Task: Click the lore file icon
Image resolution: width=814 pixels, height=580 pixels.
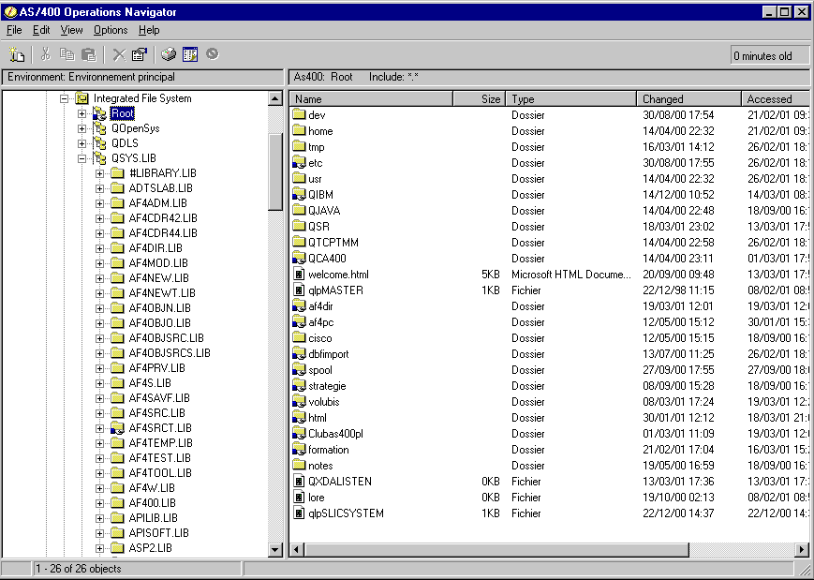Action: 299,498
